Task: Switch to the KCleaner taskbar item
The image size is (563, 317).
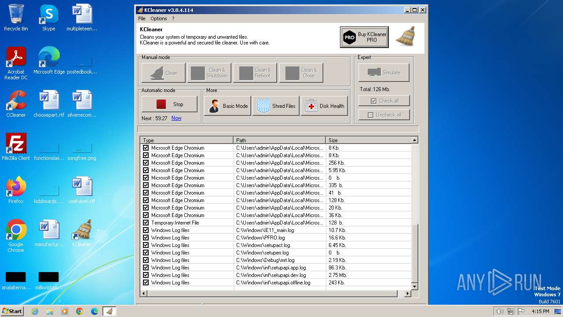Action: coord(110,311)
